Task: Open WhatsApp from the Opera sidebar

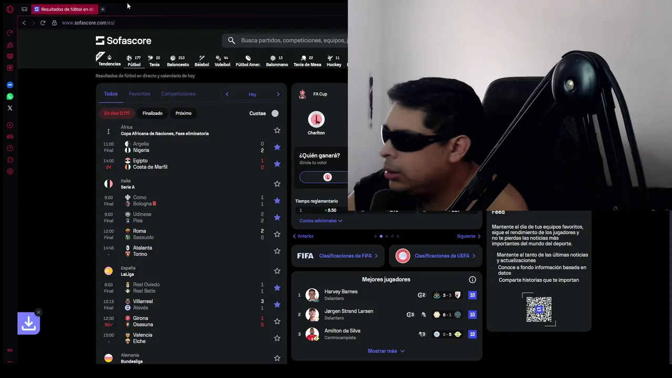Action: (9, 97)
